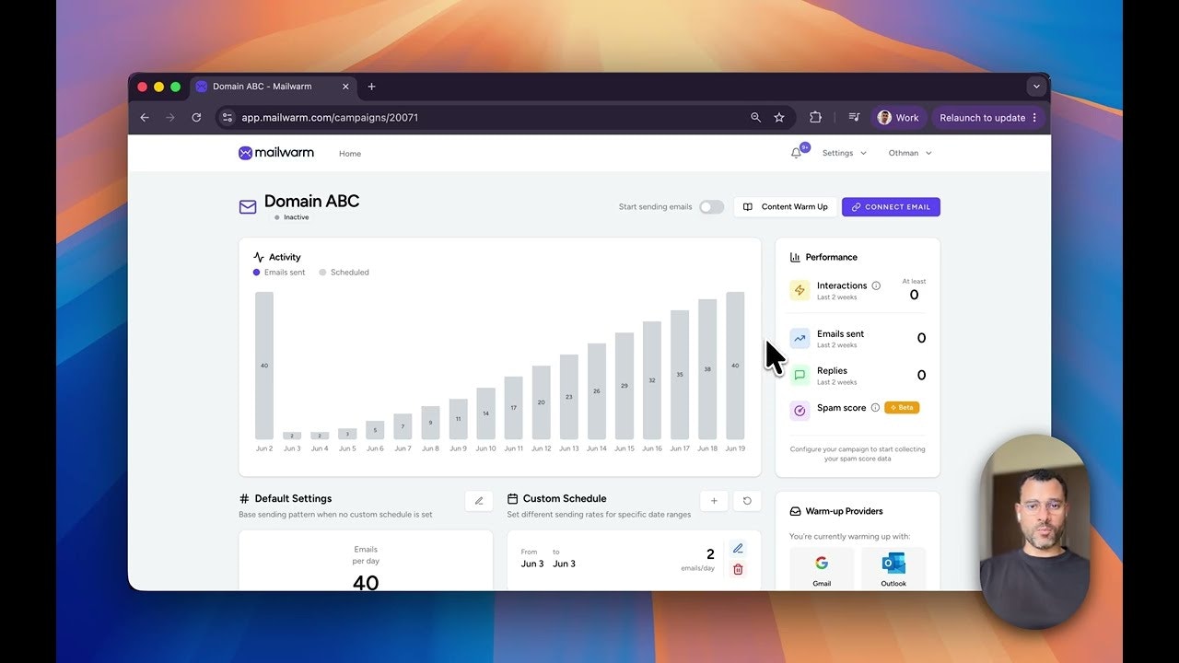The height and width of the screenshot is (663, 1179).
Task: Open the tab search dropdown arrow
Action: (1036, 87)
